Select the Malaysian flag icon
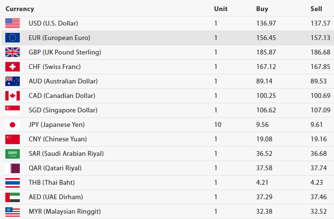The width and height of the screenshot is (334, 219). [x=12, y=211]
